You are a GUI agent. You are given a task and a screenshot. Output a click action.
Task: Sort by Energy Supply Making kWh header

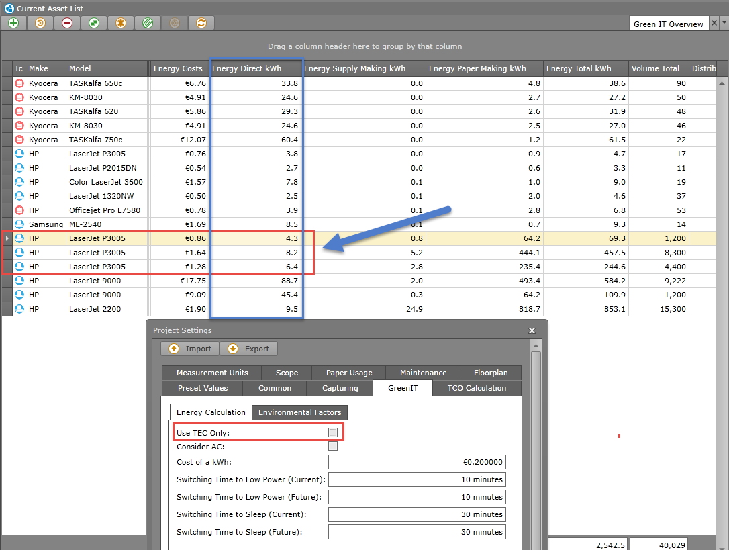363,68
